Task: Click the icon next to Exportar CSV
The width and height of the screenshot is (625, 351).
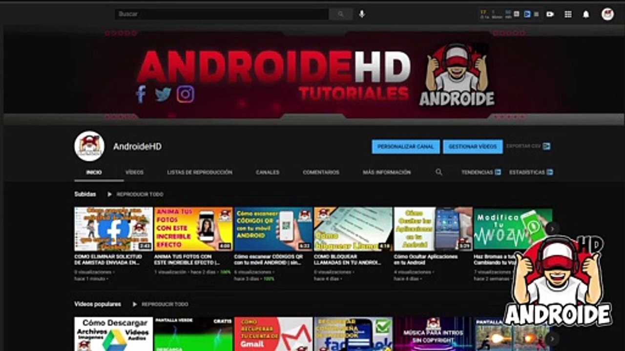Action: click(547, 146)
